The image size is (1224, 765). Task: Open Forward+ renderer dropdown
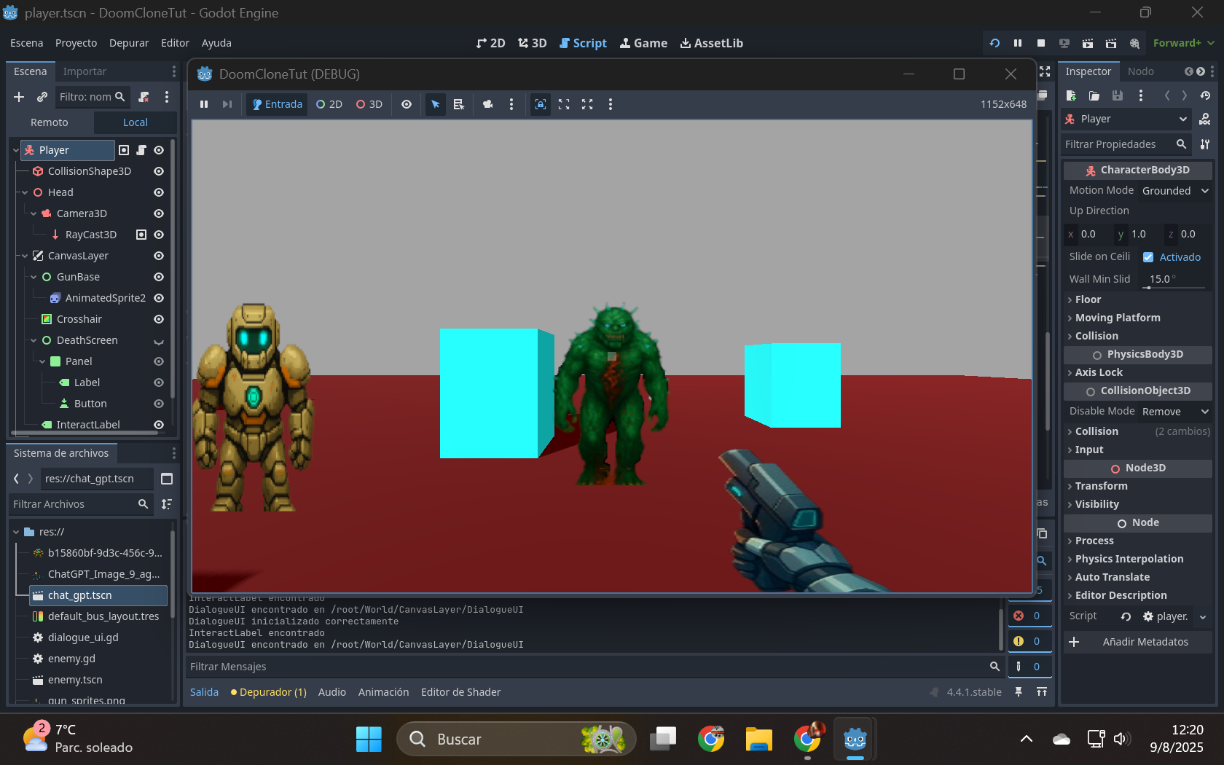1183,43
